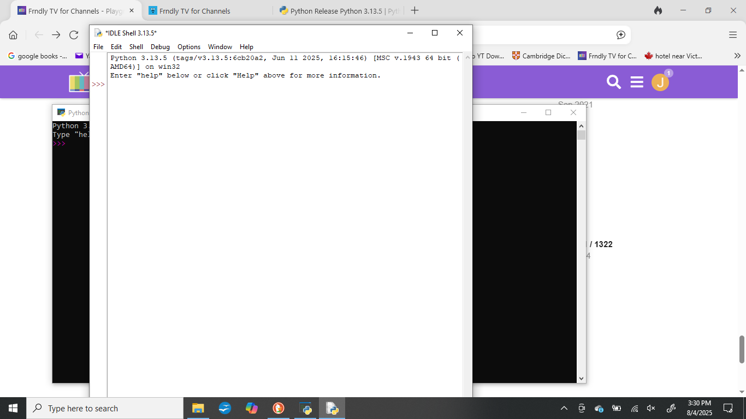Screen dimensions: 746x419
Task: Open the File menu in IDLE
Action: point(98,47)
